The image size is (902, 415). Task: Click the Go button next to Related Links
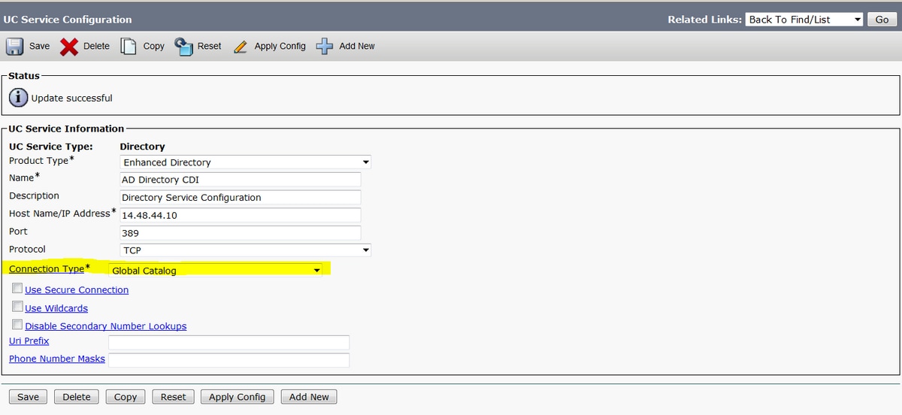click(x=882, y=20)
